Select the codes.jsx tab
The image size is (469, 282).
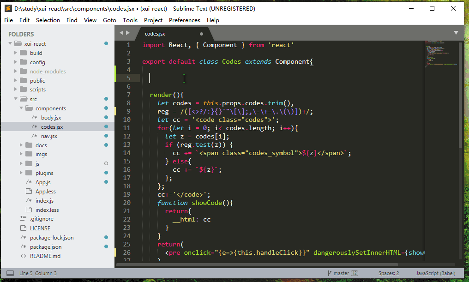tap(174, 34)
